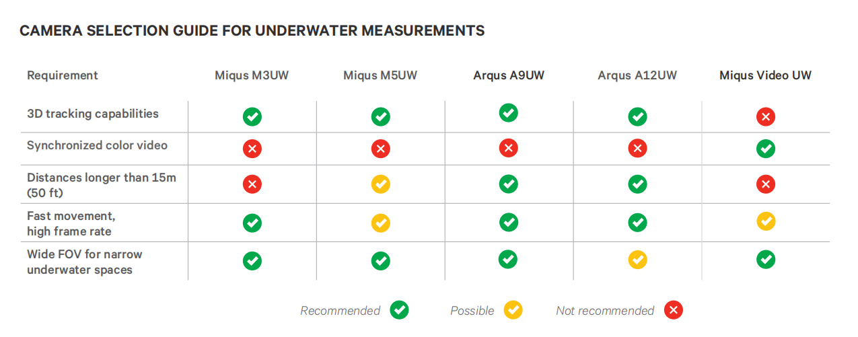The width and height of the screenshot is (858, 337).
Task: Click Miqus Video UW synchronized color video checkmark
Action: (x=766, y=149)
